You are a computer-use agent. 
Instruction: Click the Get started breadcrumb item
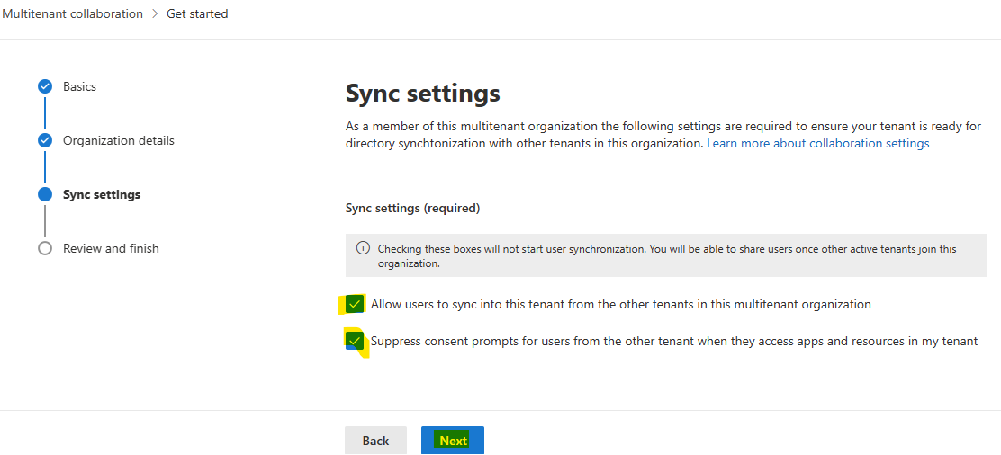[197, 13]
